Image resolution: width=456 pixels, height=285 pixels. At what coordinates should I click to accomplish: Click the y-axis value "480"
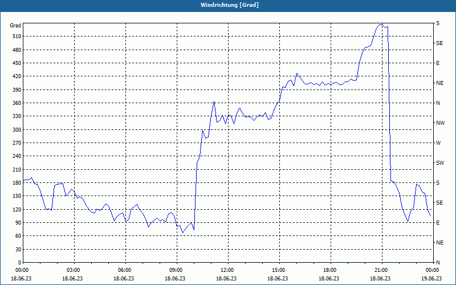[x=17, y=50]
